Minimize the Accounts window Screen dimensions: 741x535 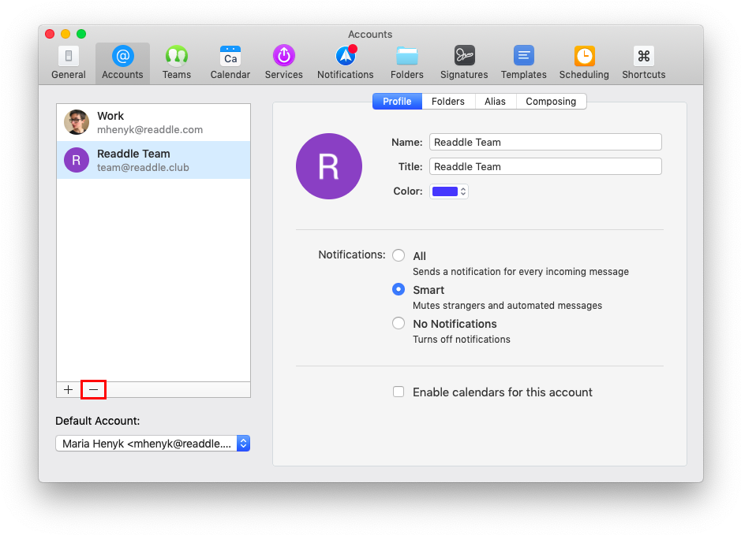(x=65, y=34)
